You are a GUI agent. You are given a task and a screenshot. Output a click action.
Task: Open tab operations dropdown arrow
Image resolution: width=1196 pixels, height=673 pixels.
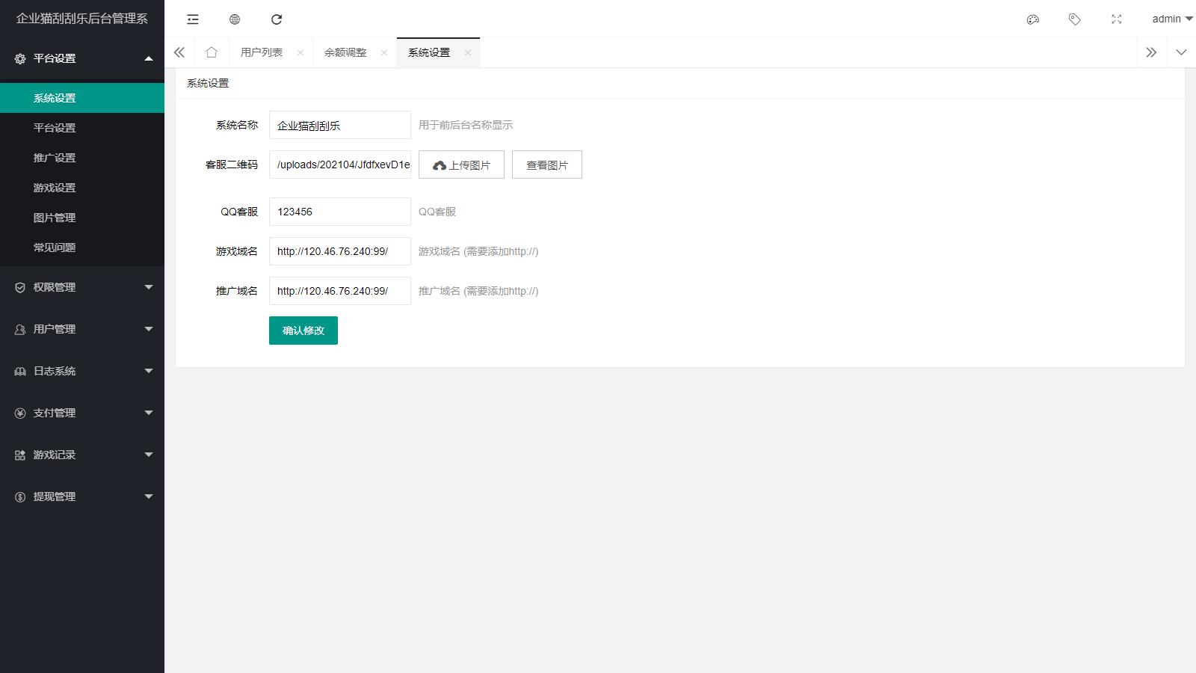[x=1181, y=52]
